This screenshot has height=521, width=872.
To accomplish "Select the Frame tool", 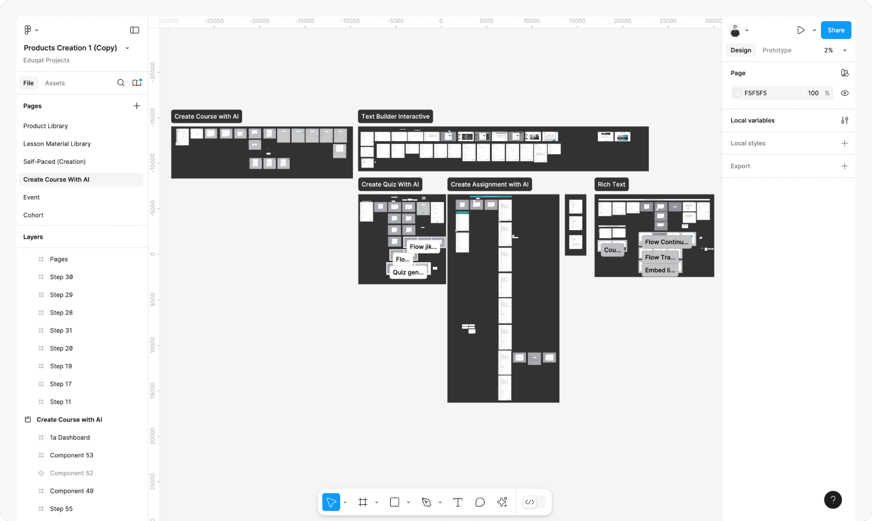I will click(x=363, y=502).
